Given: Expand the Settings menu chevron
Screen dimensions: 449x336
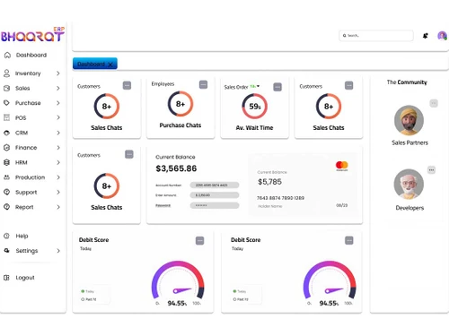Looking at the screenshot, I should (x=58, y=251).
